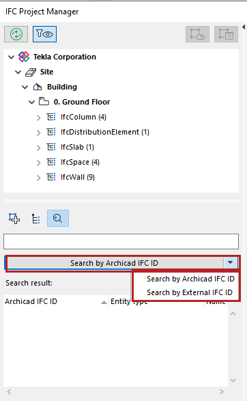Viewport: 247px width, 401px height.
Task: Collapse the Tekla Corporation tree node
Action: tap(11, 57)
